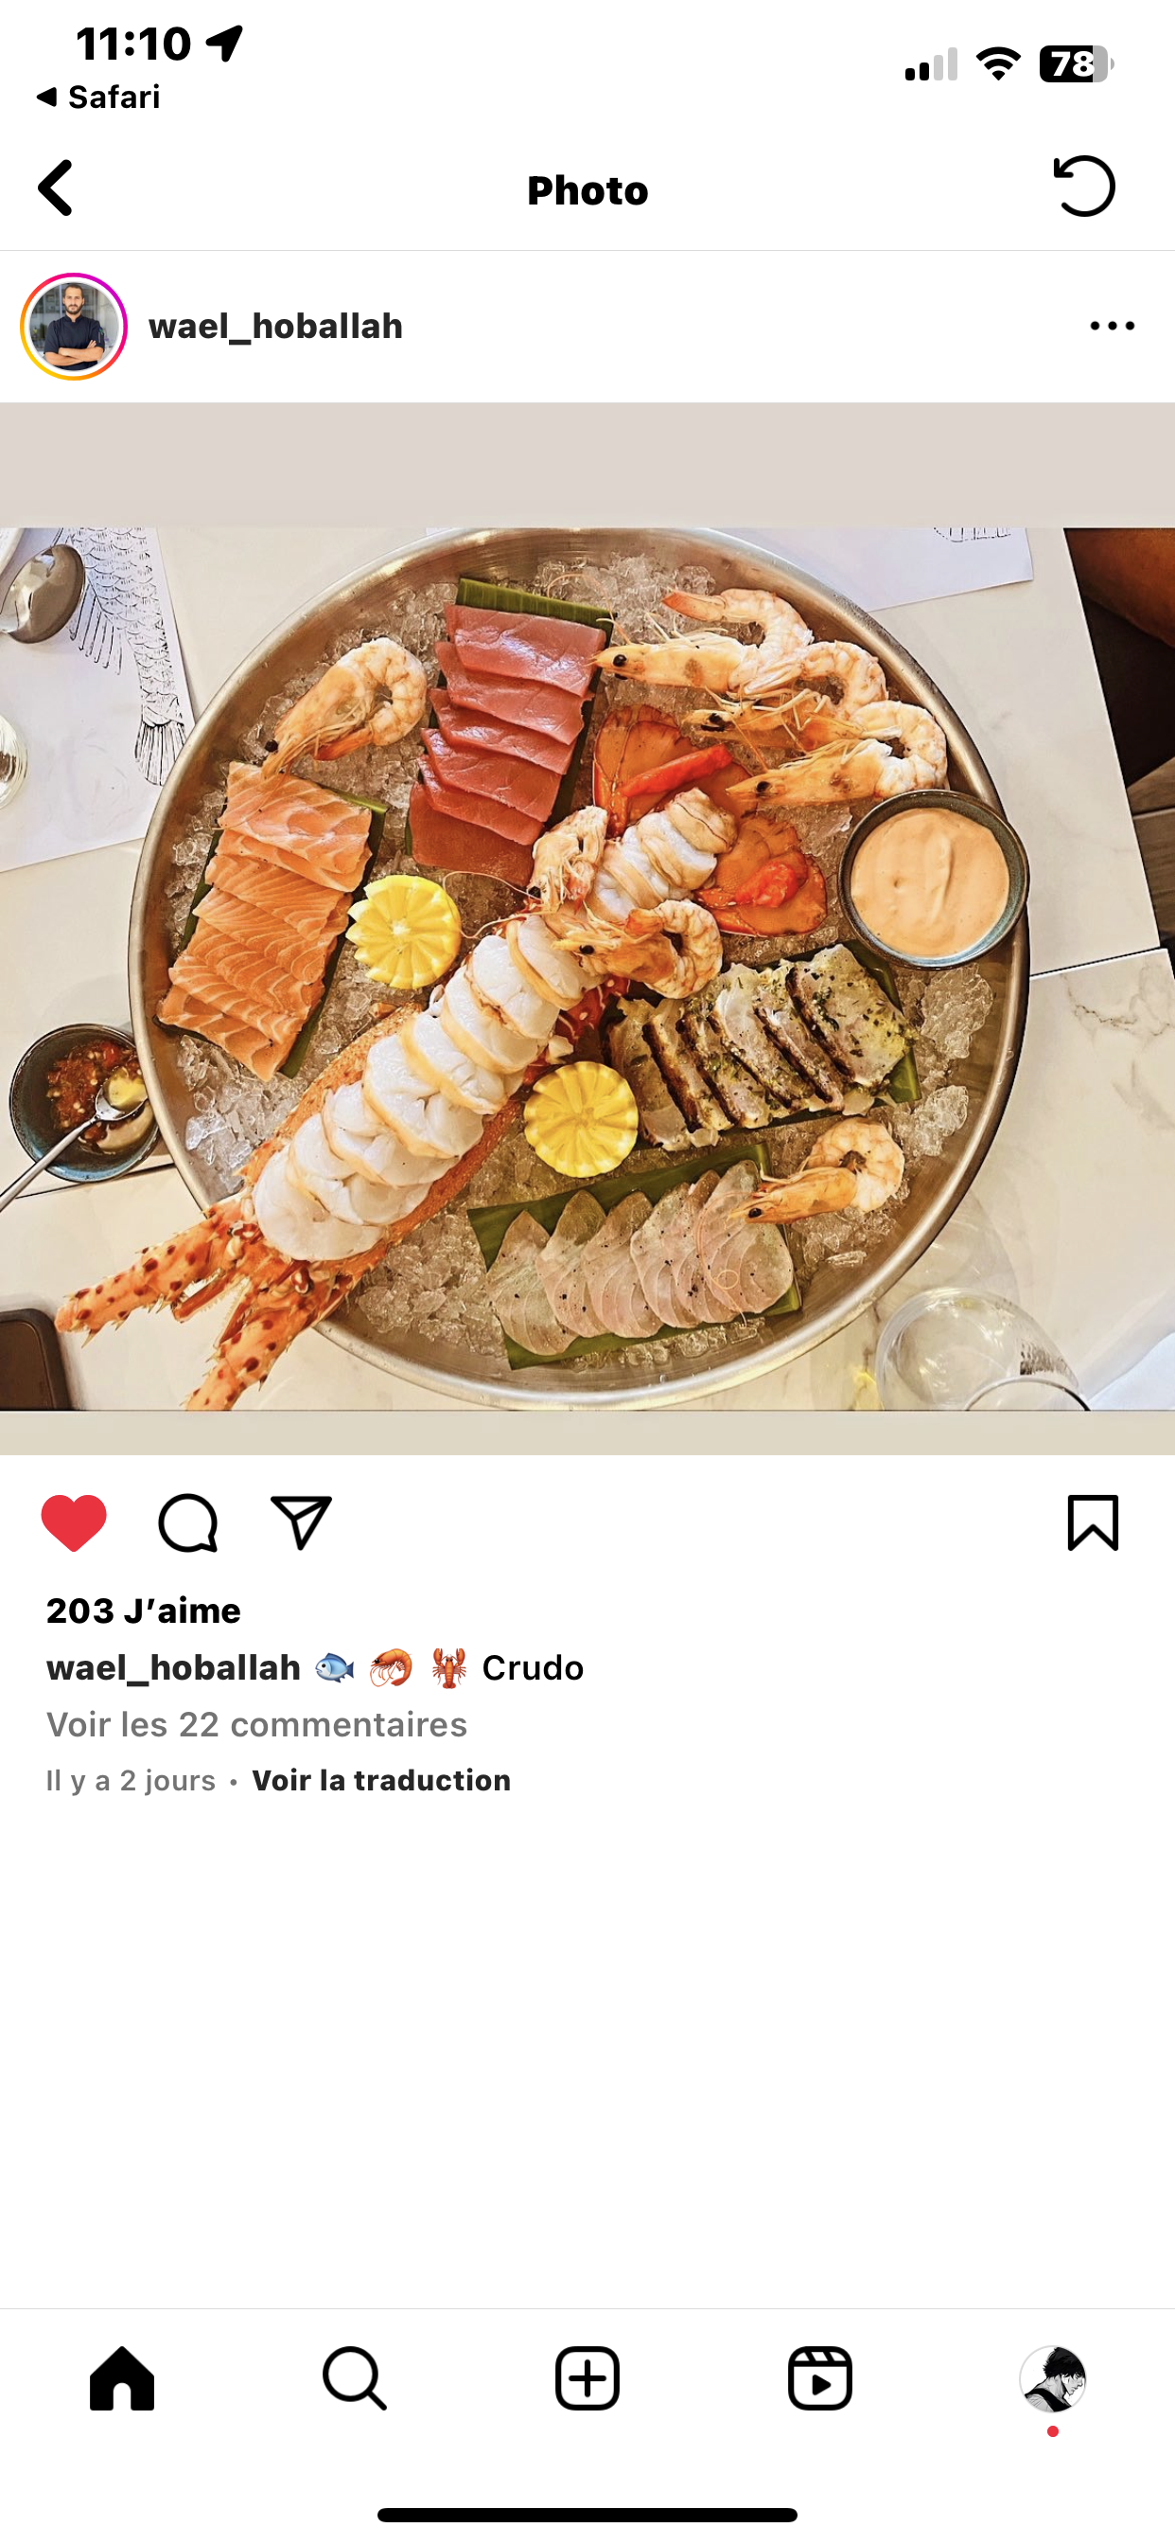Open the three-dot post options menu

[x=1112, y=326]
